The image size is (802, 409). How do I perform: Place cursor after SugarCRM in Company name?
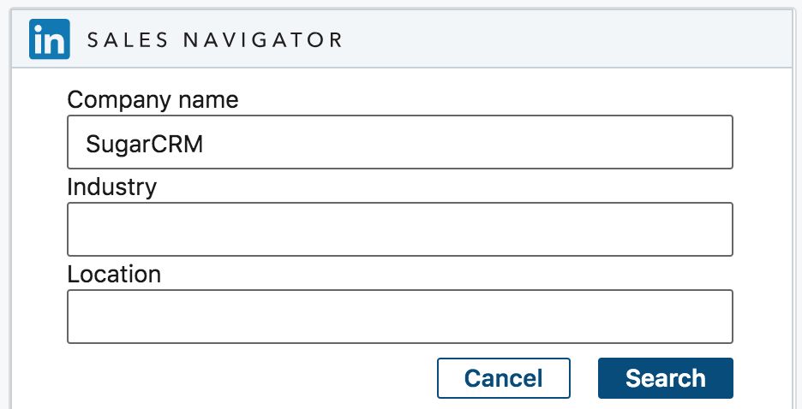206,143
